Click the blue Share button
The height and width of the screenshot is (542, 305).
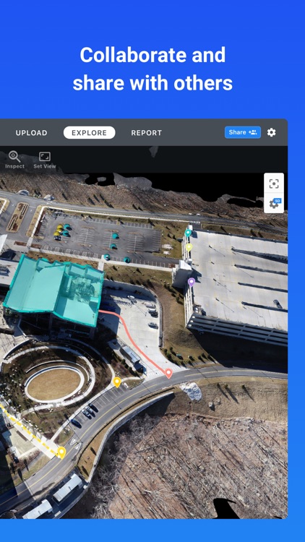point(243,132)
